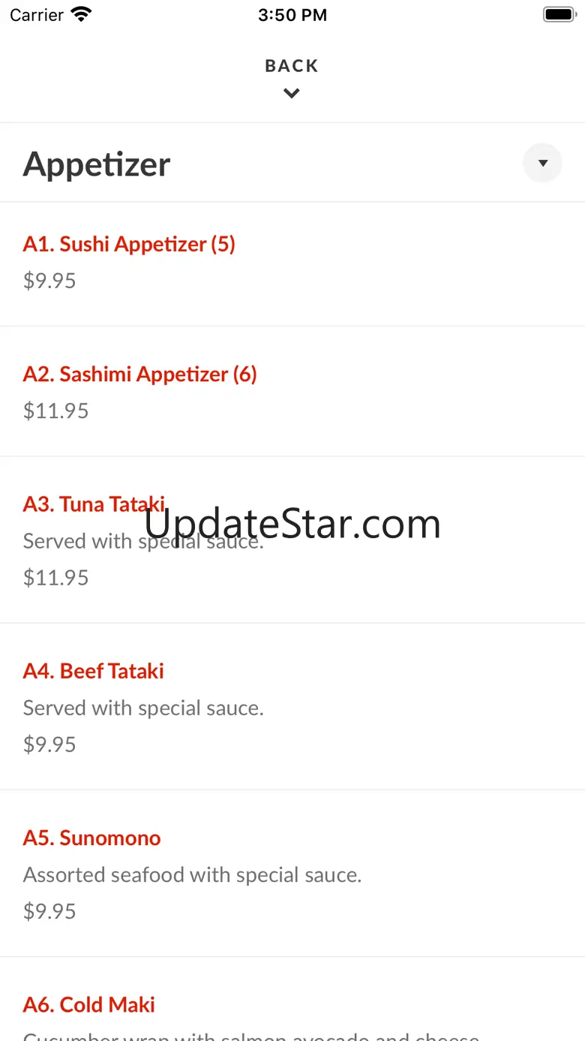The width and height of the screenshot is (585, 1041).
Task: Tap the Appetizer section heading
Action: 97,164
